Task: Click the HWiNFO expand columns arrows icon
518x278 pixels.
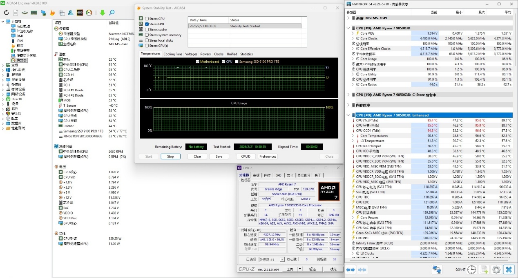Action: tap(351, 269)
